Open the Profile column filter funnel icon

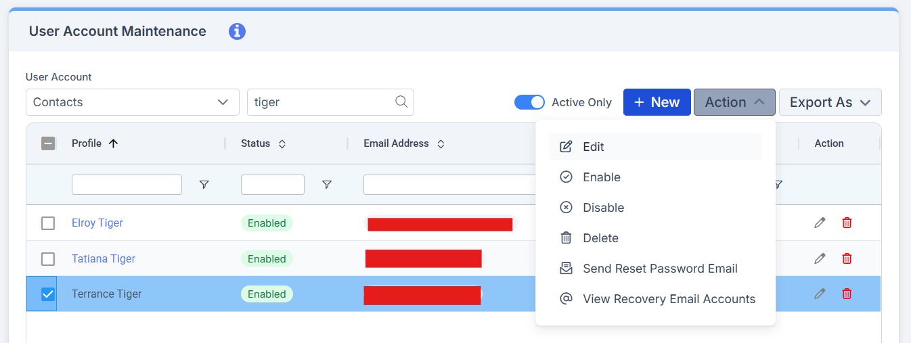point(204,185)
